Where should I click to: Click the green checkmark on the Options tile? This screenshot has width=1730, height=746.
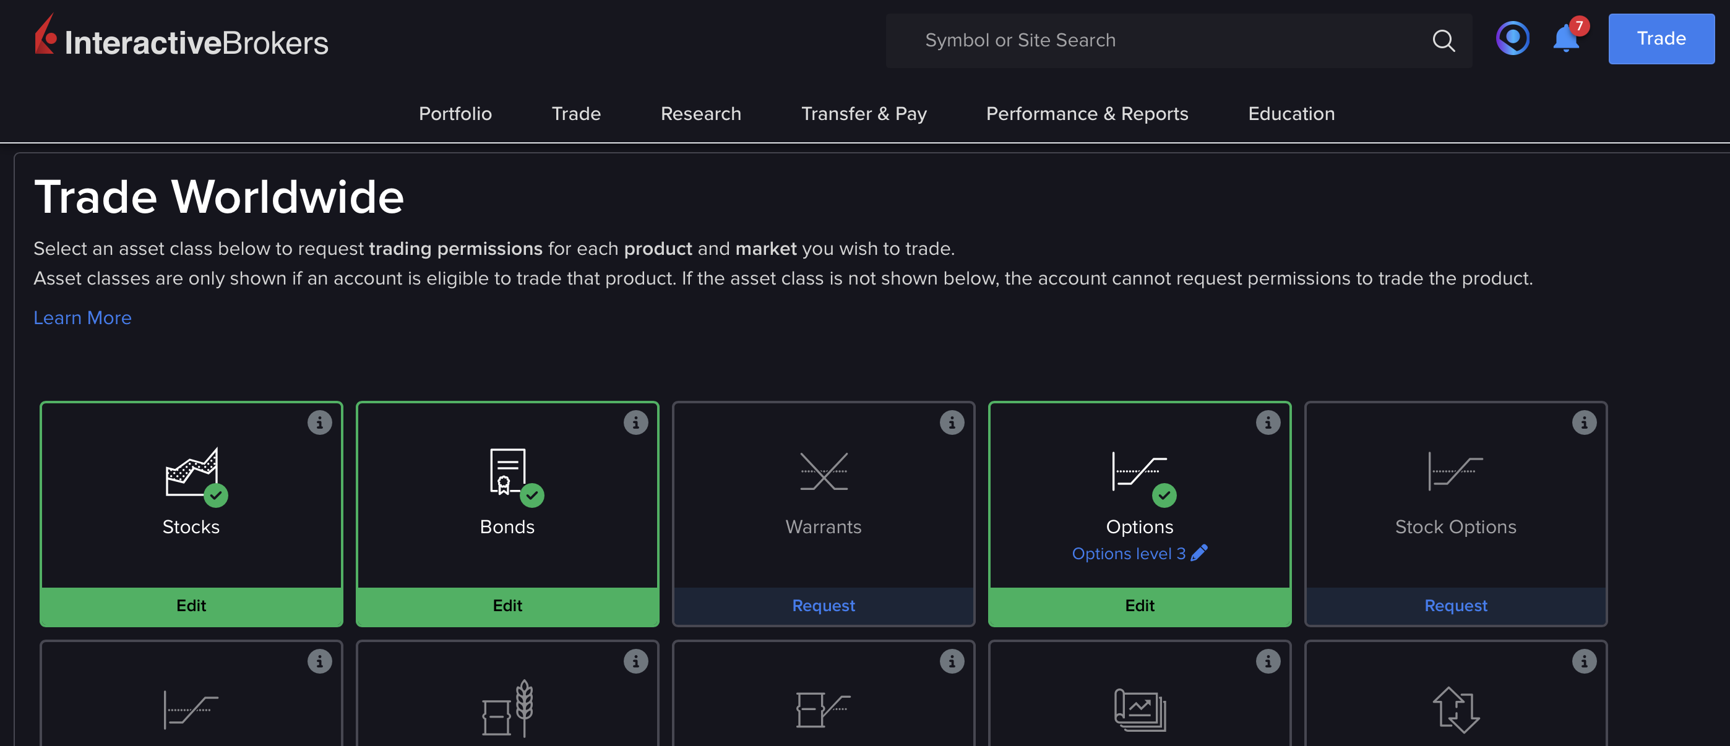pos(1164,495)
